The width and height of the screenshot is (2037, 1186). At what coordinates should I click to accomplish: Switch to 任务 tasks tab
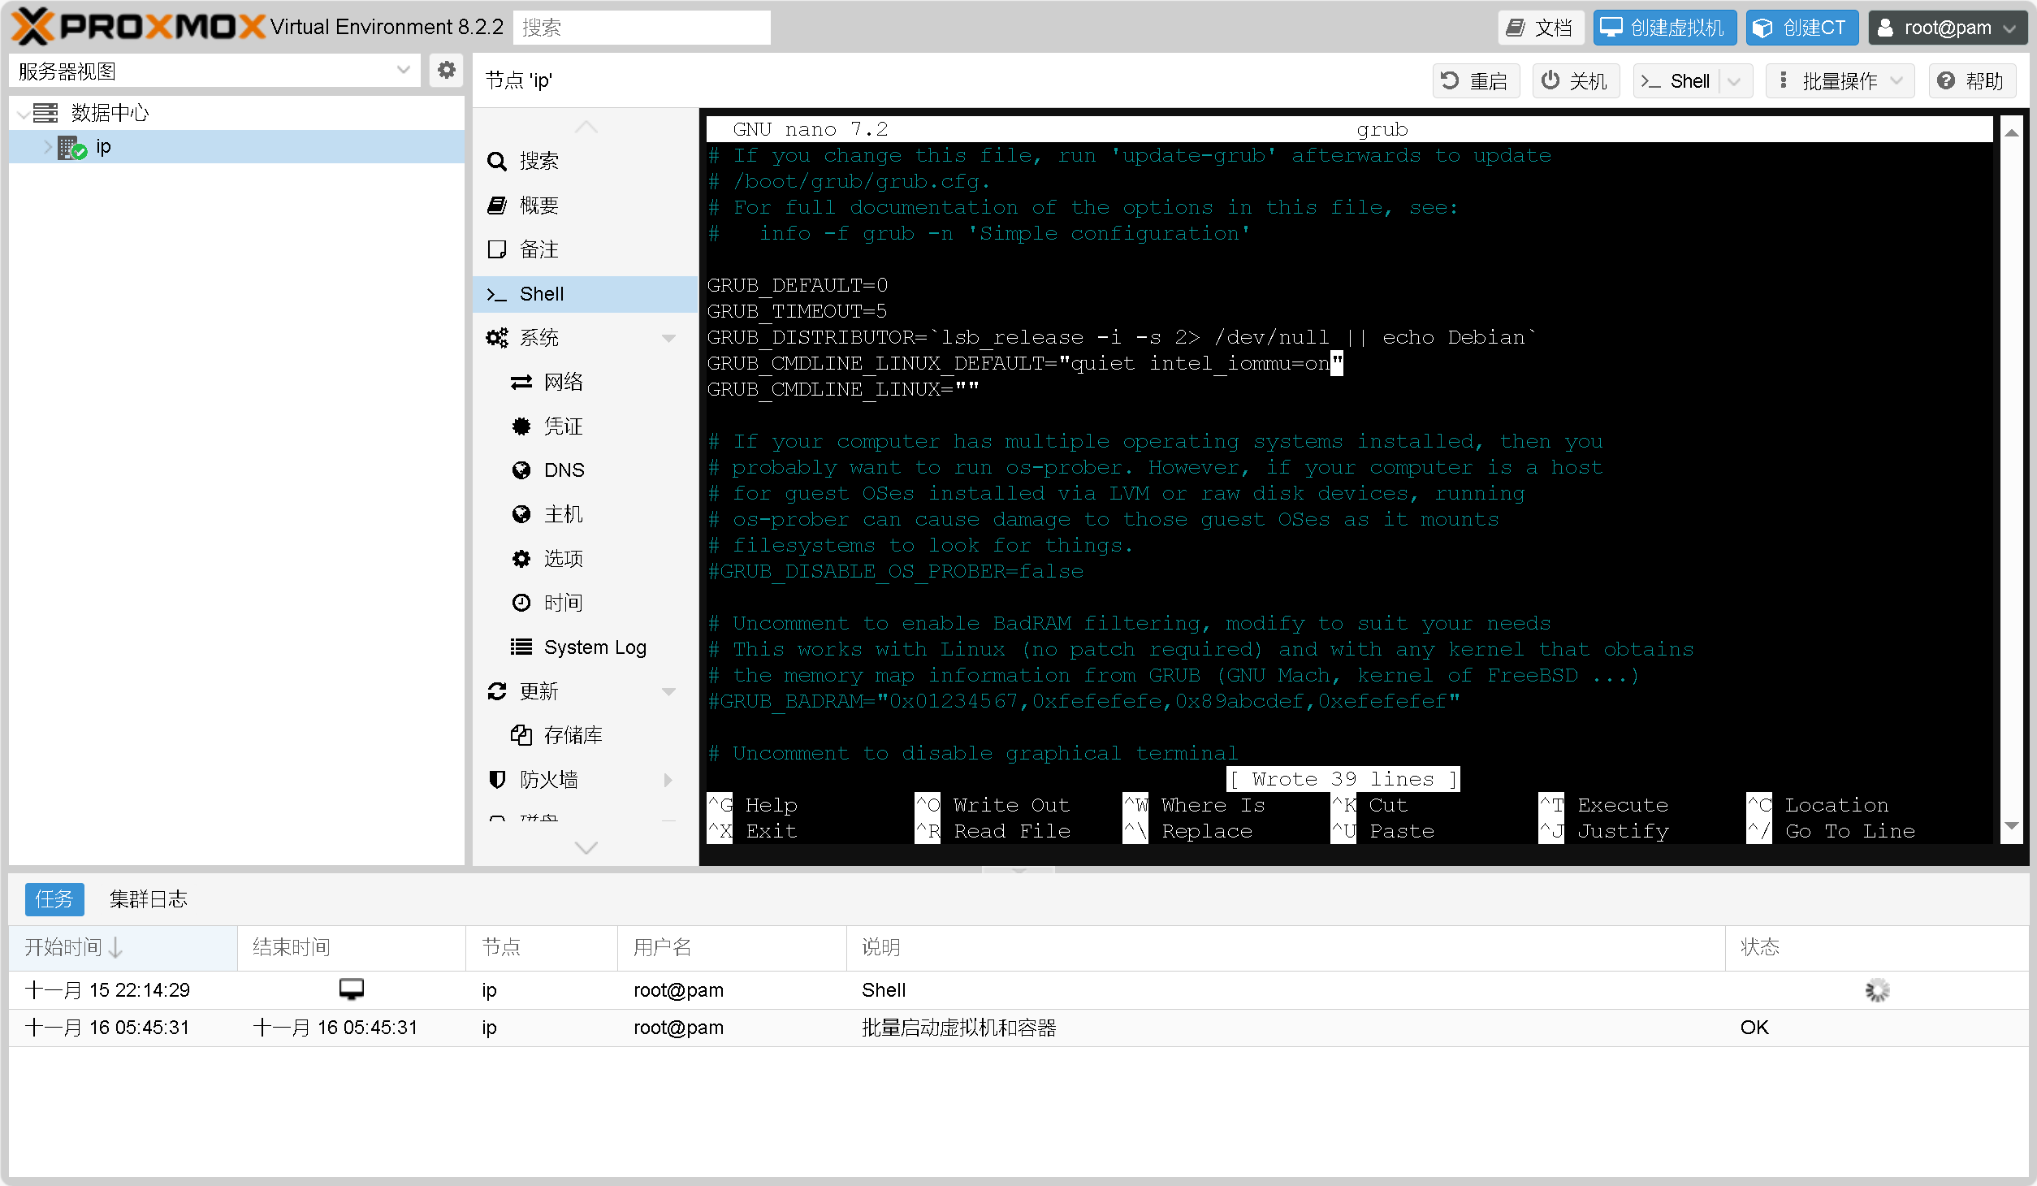[54, 899]
